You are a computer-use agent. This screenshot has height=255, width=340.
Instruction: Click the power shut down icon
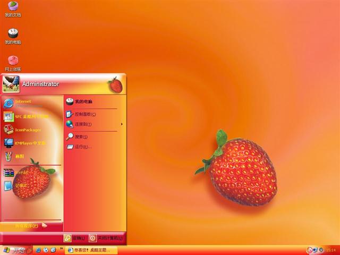coord(92,238)
